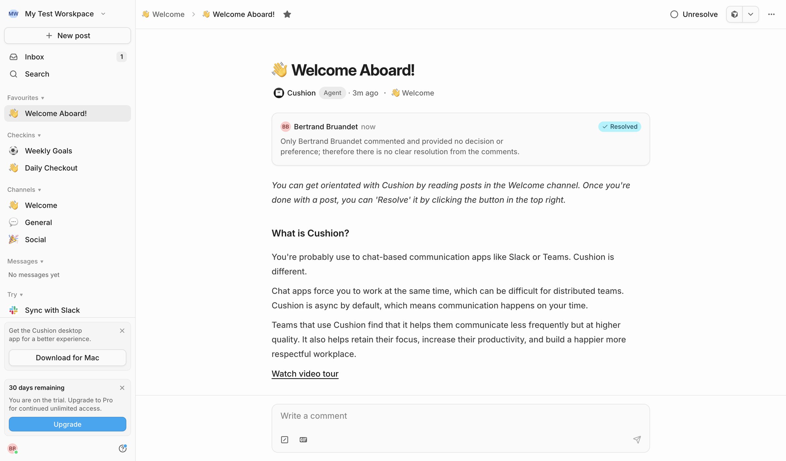Open the Weekly Goals checkin
This screenshot has width=786, height=461.
click(x=67, y=151)
